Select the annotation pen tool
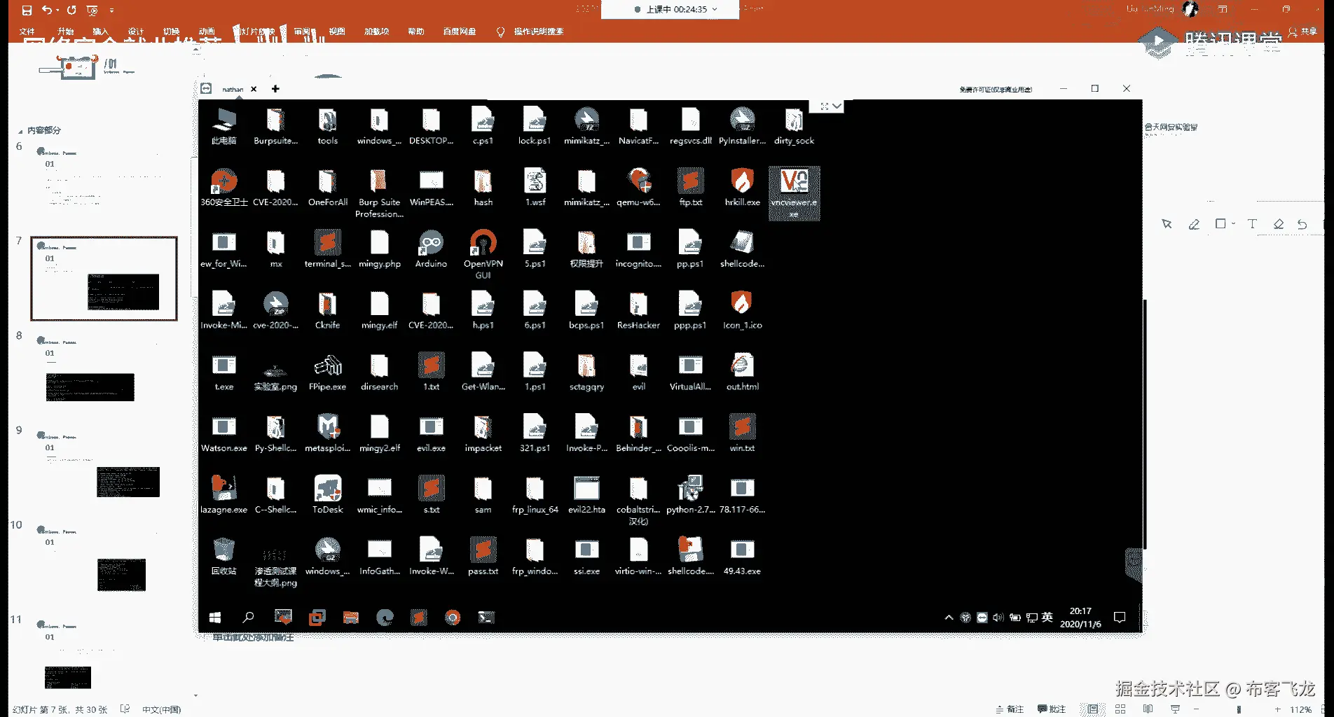 point(1194,224)
